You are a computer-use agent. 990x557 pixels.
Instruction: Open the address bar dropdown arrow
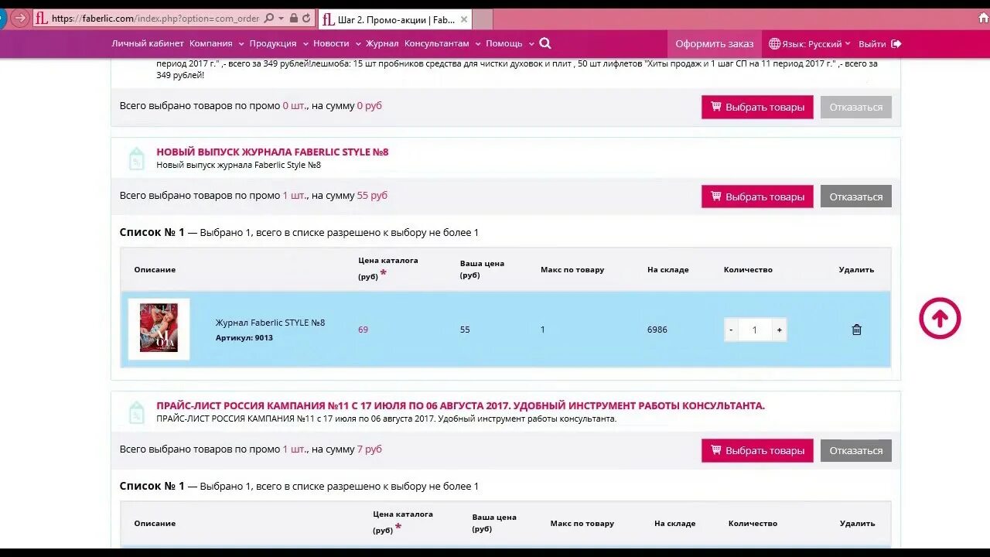point(282,19)
